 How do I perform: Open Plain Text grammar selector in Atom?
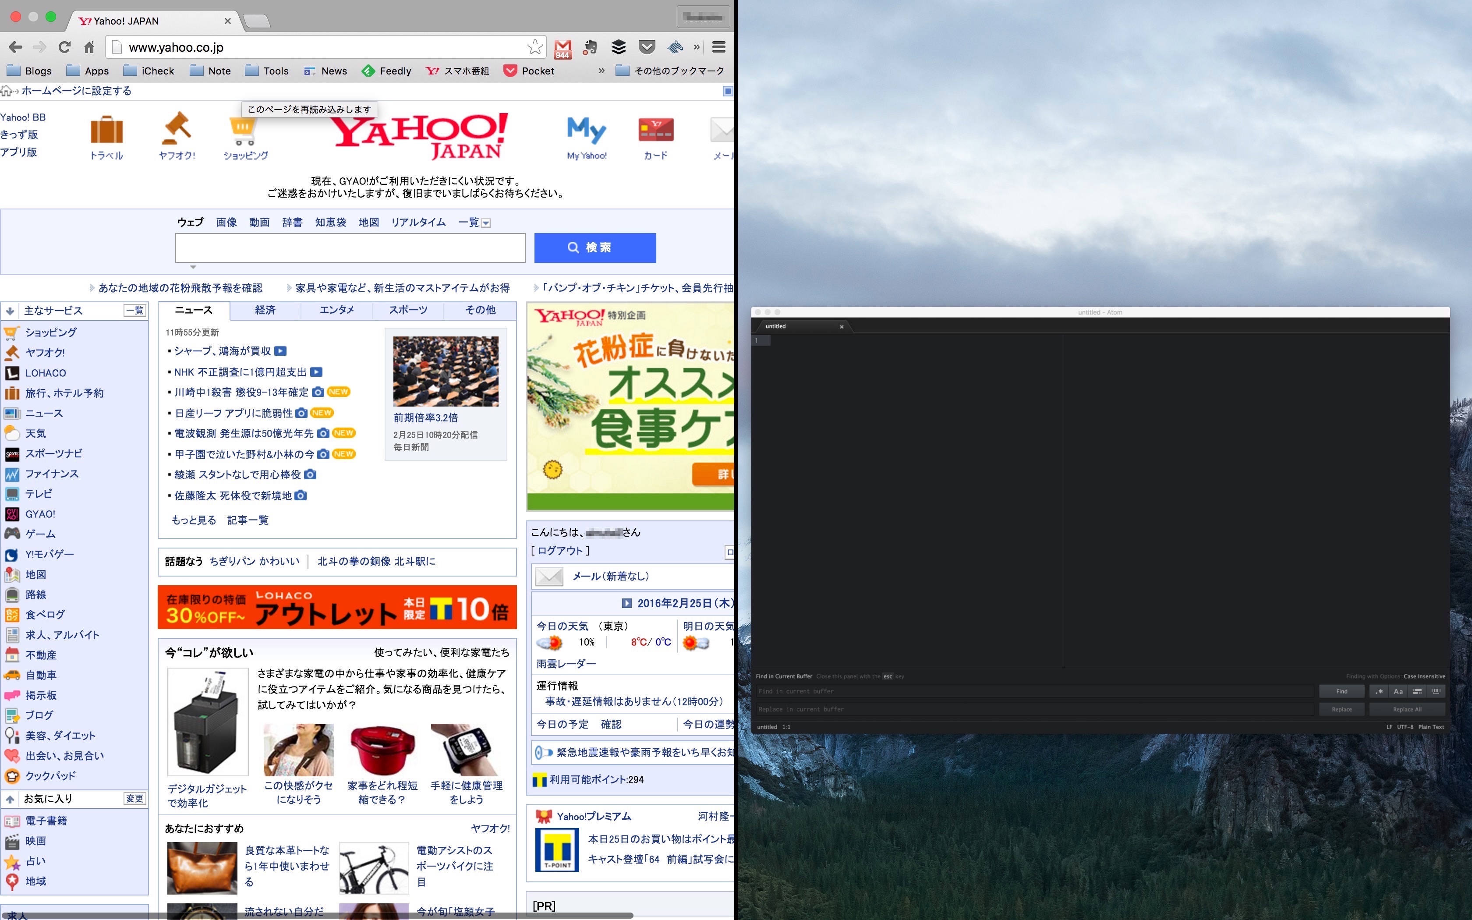[1431, 726]
